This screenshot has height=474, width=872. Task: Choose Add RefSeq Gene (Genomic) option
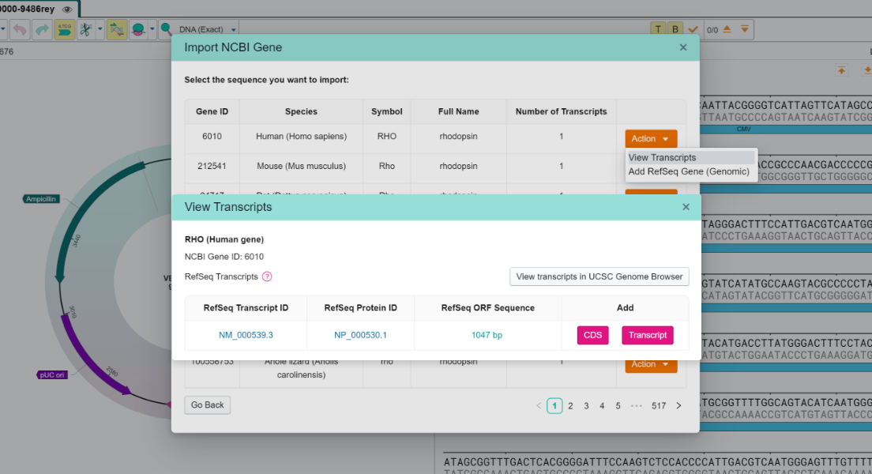click(x=689, y=171)
